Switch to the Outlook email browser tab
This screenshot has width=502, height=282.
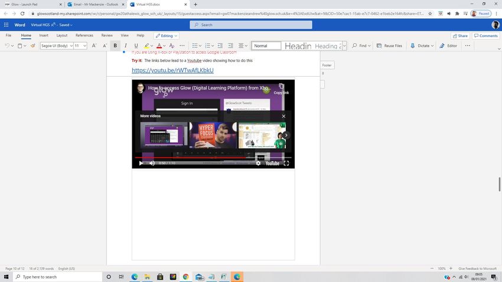[96, 5]
